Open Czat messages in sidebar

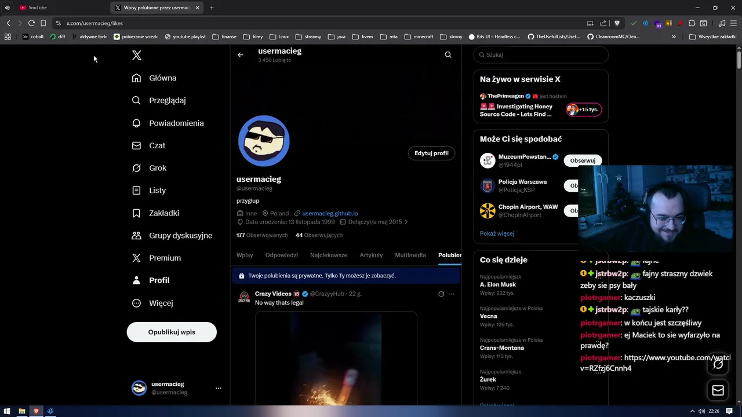click(x=148, y=145)
